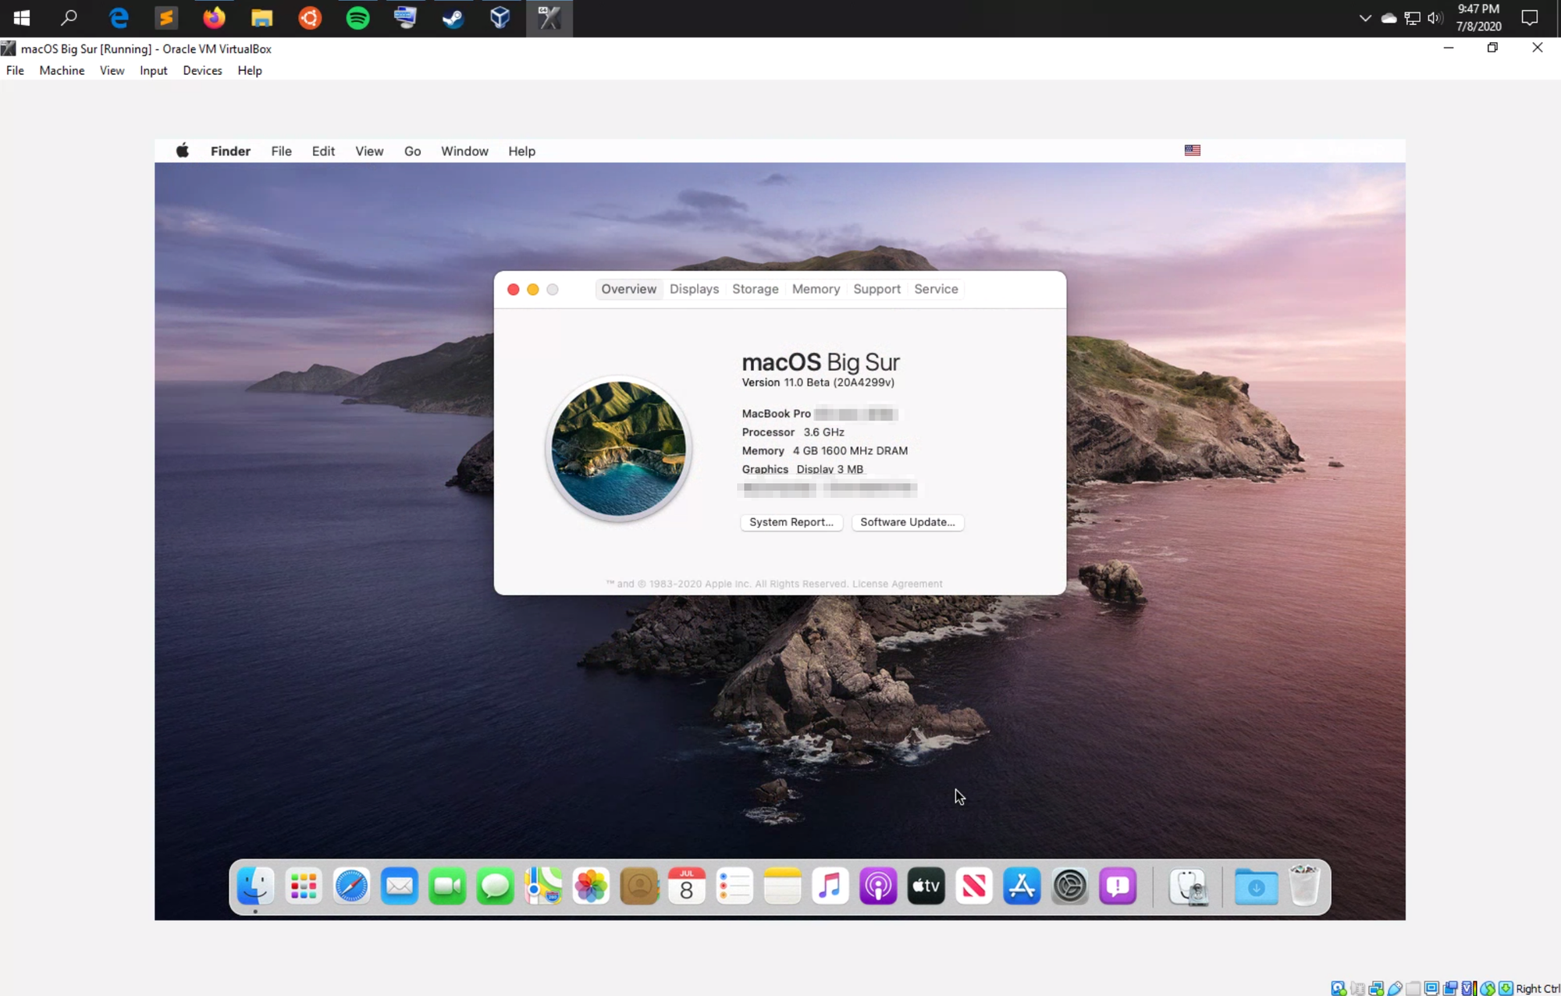Select the Overview tab
Viewport: 1561px width, 996px height.
click(628, 289)
